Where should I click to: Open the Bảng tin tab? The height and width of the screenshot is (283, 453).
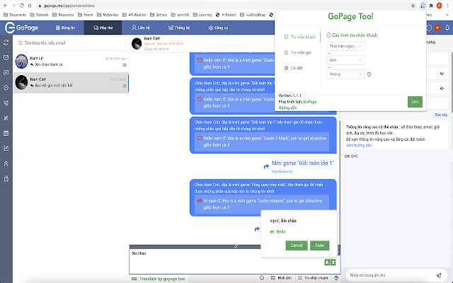65,28
